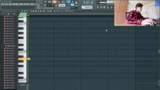Open the piano roll options arrow menu
Viewport: 160px width, 90px height.
pyautogui.click(x=20, y=11)
